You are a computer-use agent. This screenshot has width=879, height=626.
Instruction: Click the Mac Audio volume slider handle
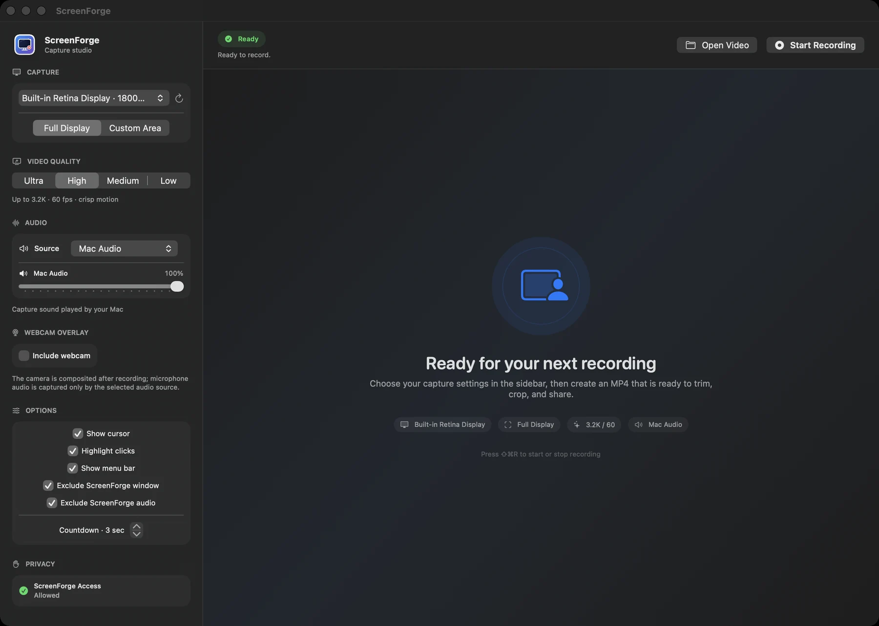coord(177,286)
